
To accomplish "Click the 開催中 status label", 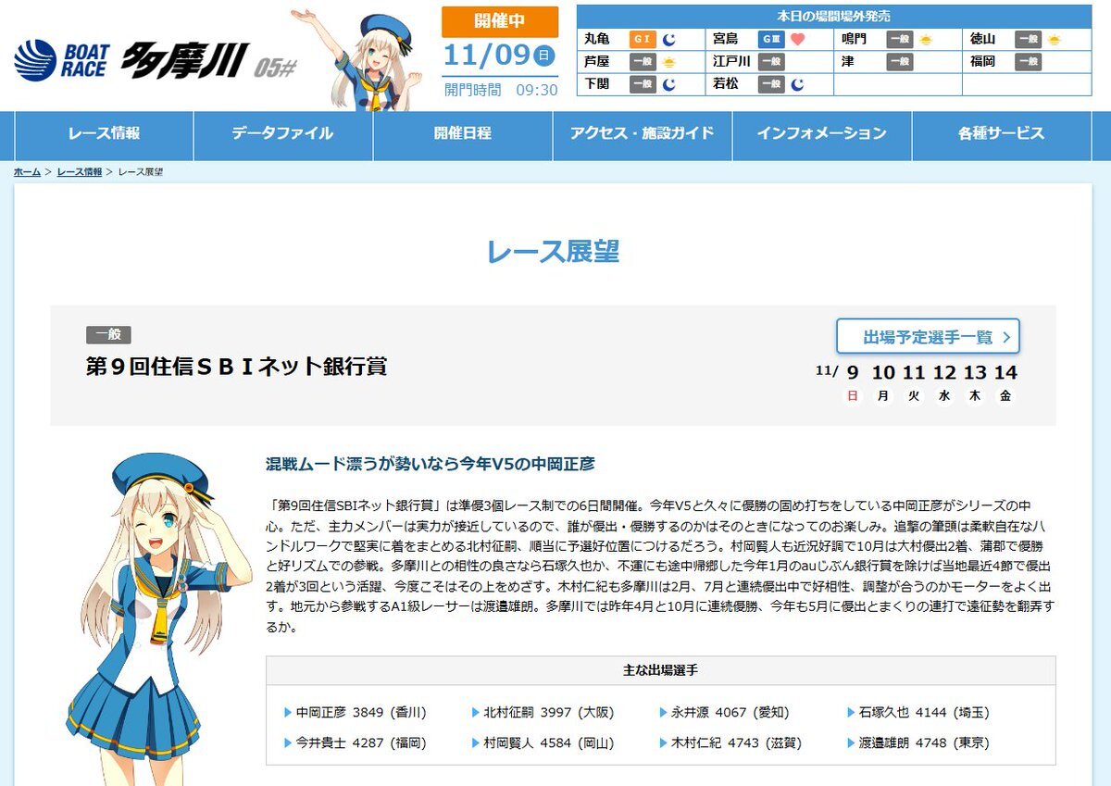I will (x=500, y=22).
